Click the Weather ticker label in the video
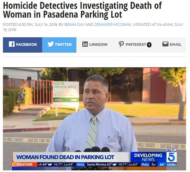The image size is (190, 172). coord(25,164)
